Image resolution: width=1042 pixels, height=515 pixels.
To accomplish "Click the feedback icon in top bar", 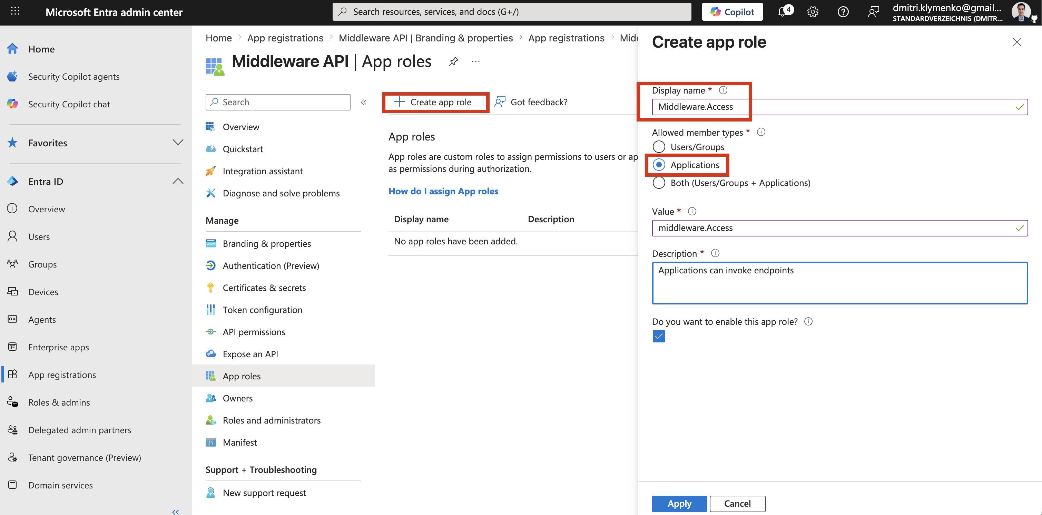I will click(x=873, y=12).
